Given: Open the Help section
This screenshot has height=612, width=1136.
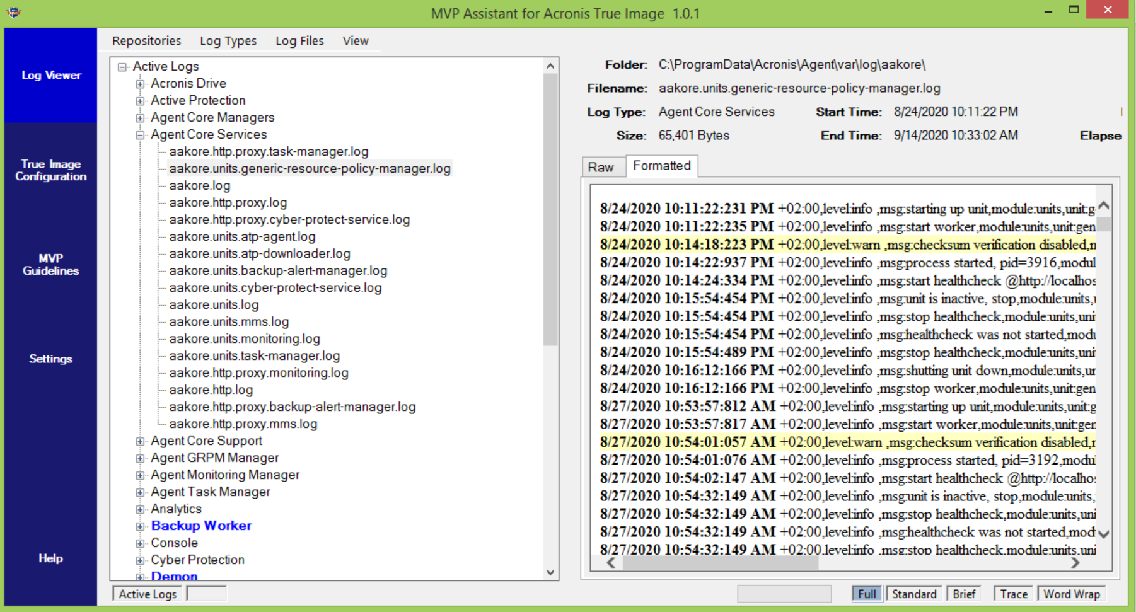Looking at the screenshot, I should click(50, 558).
